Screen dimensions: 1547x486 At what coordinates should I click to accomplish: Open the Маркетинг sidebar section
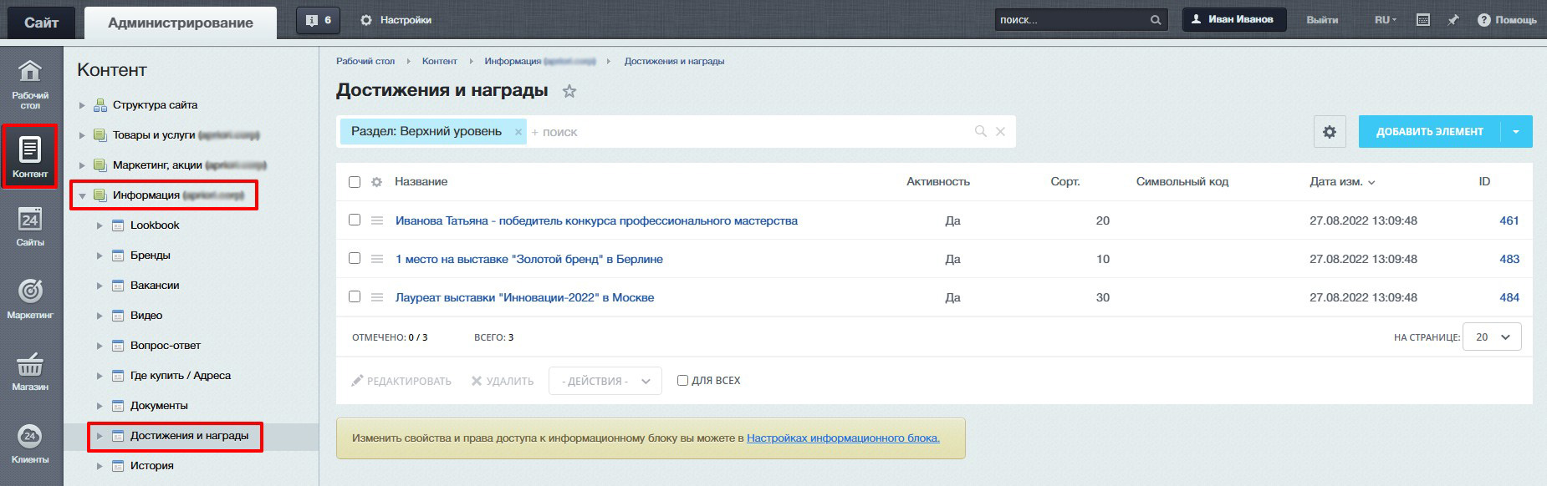(30, 298)
